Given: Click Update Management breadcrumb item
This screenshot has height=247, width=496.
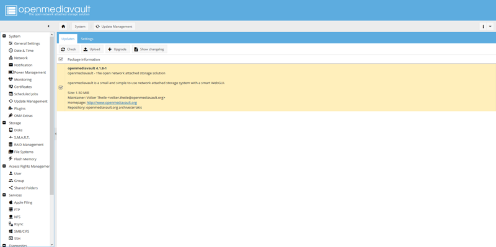Looking at the screenshot, I should tap(114, 27).
